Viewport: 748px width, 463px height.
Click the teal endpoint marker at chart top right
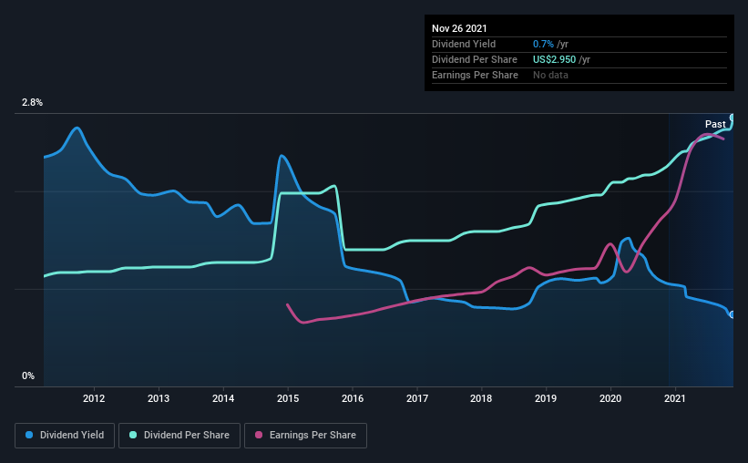(732, 118)
